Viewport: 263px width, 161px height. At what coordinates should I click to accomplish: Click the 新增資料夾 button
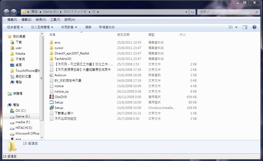coord(107,27)
